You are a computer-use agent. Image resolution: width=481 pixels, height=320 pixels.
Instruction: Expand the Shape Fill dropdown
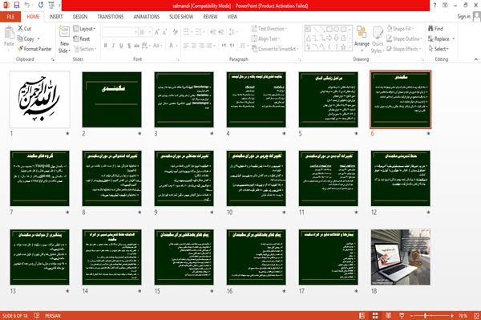pos(400,29)
